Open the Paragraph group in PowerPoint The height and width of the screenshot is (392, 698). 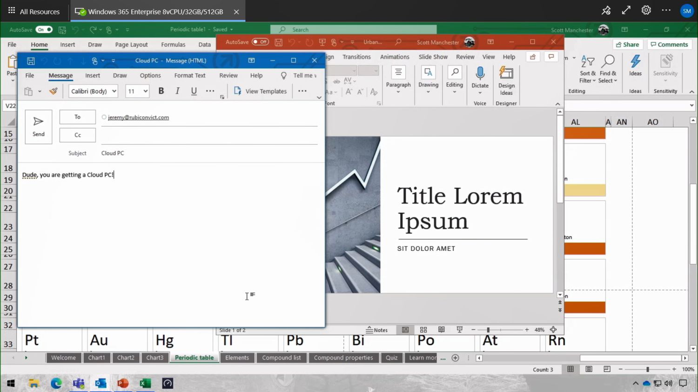[x=398, y=80]
